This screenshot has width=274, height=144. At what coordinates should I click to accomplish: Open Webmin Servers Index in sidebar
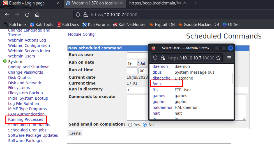pyautogui.click(x=29, y=51)
